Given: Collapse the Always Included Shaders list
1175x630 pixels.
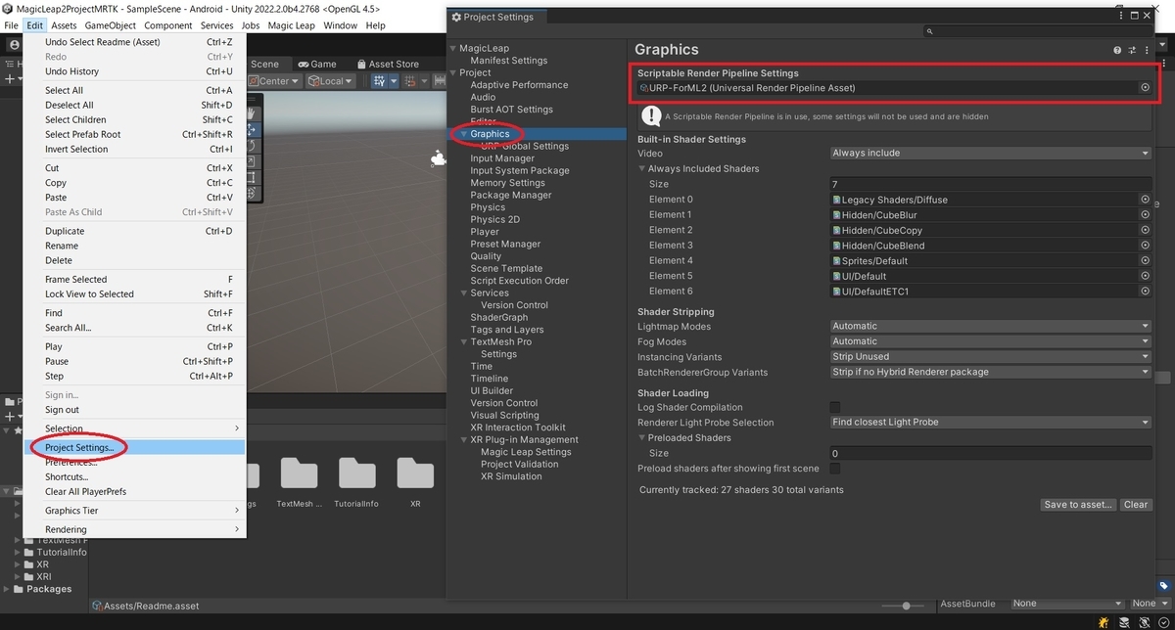Looking at the screenshot, I should pos(642,169).
